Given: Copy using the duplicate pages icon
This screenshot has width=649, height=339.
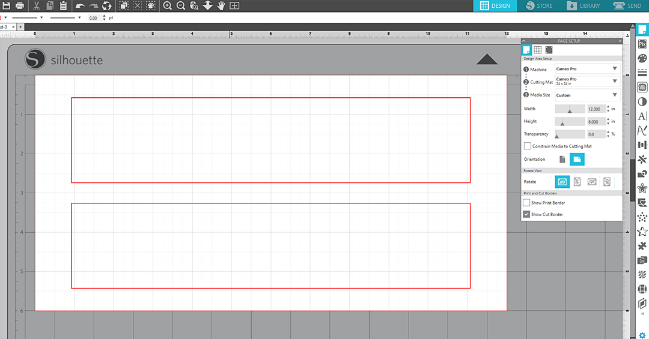Looking at the screenshot, I should pyautogui.click(x=50, y=6).
